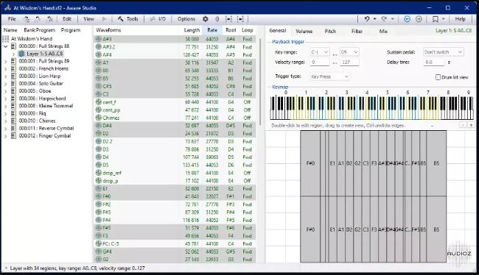This screenshot has width=479, height=275.
Task: Click the Velocity range upper value field
Action: point(349,63)
